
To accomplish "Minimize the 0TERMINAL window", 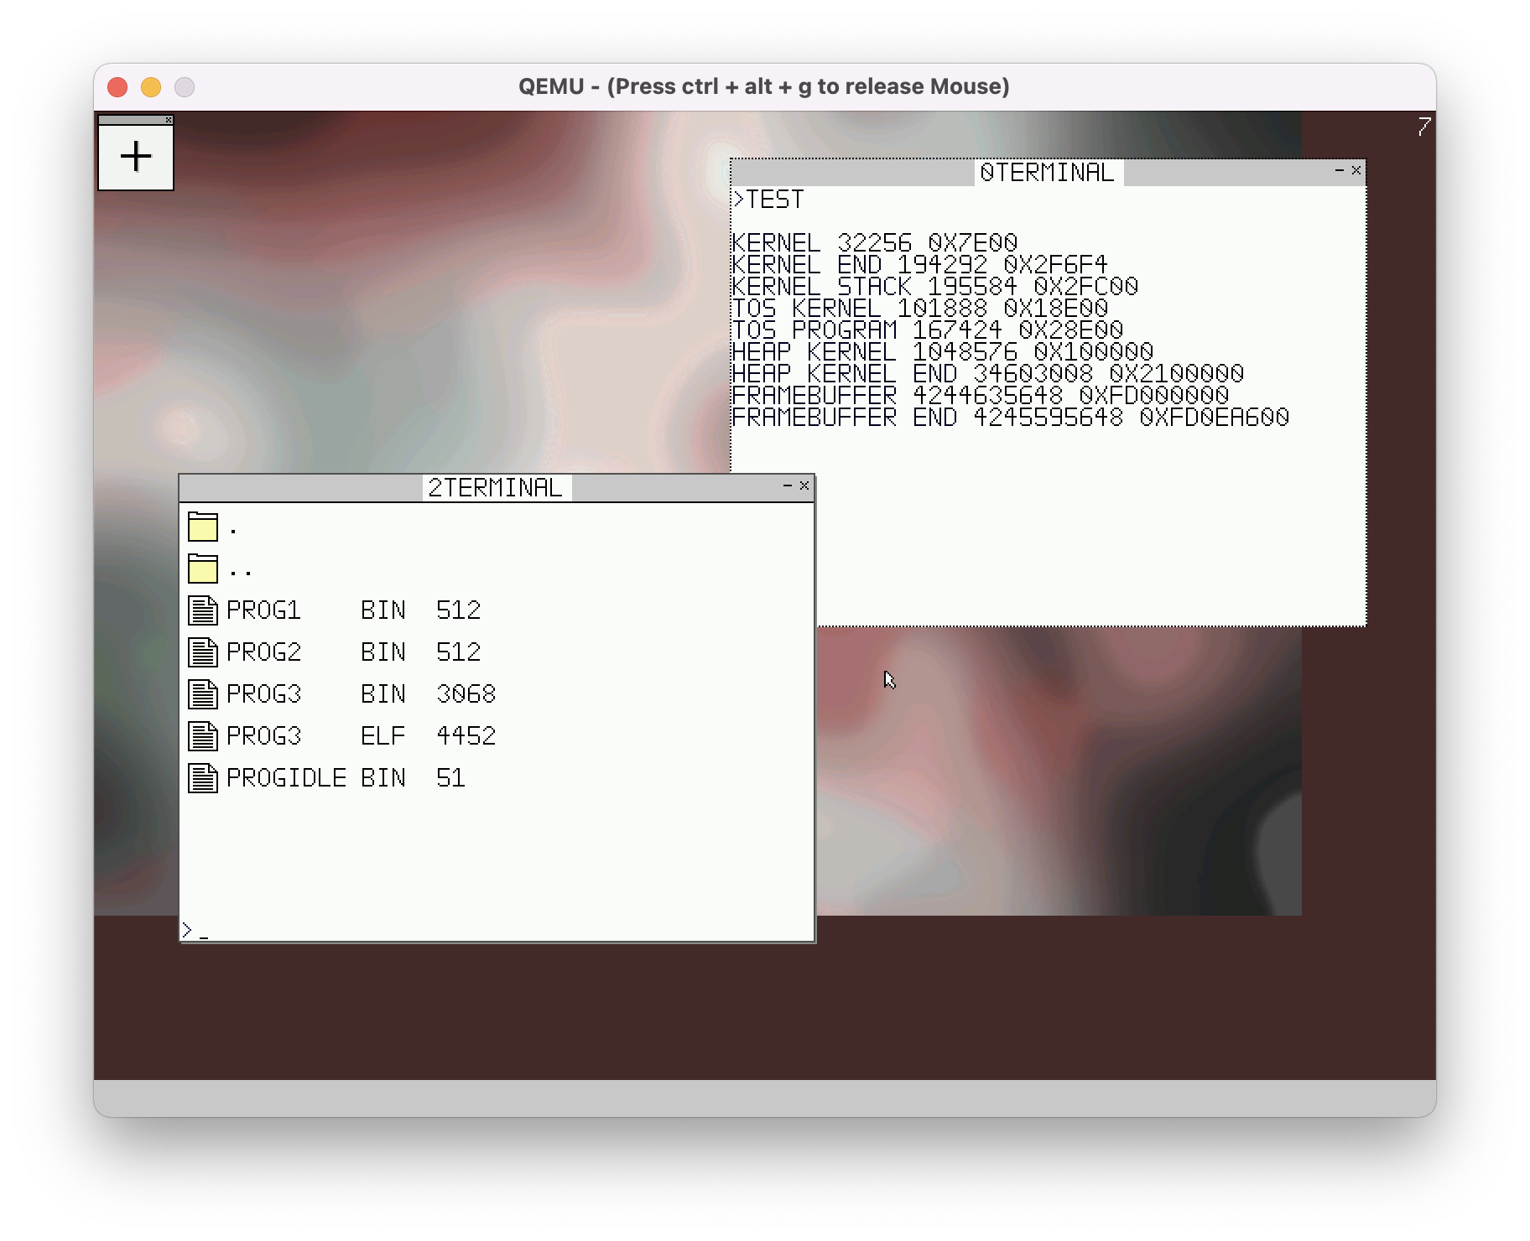I will pyautogui.click(x=1339, y=170).
